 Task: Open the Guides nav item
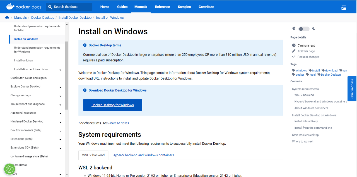122,7
